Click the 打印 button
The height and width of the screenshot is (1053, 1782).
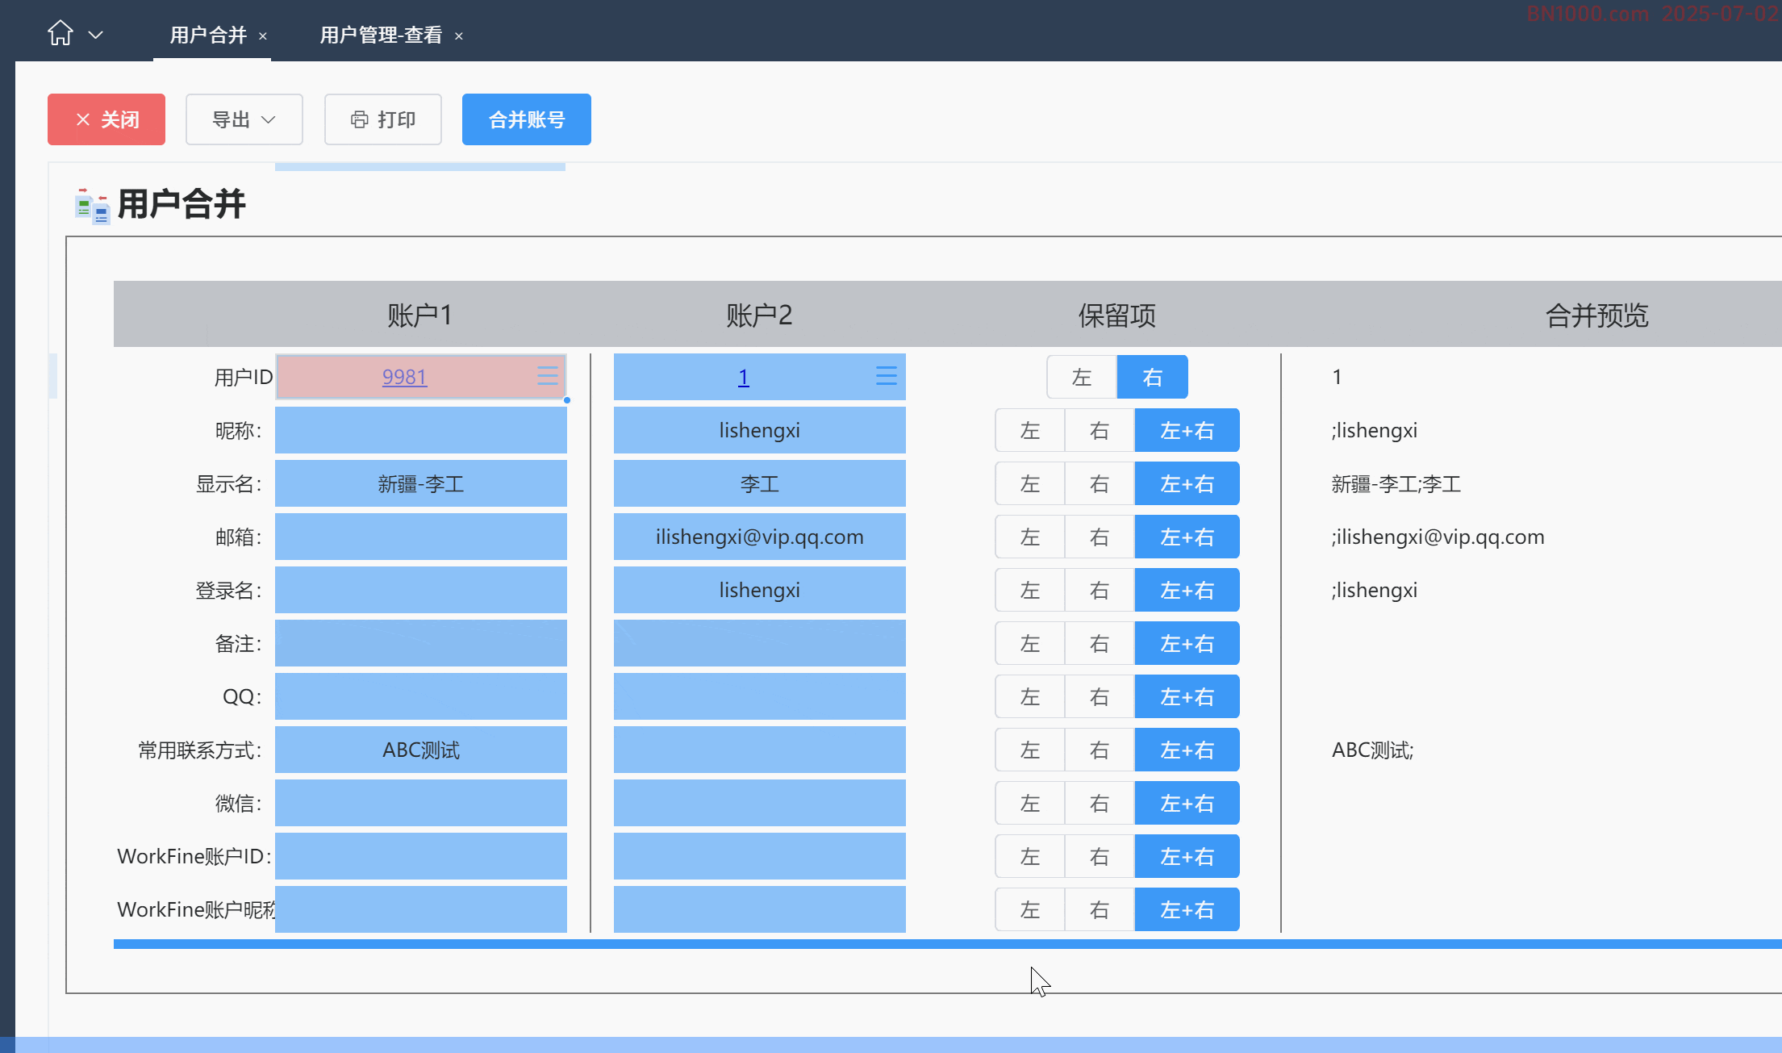(x=383, y=119)
